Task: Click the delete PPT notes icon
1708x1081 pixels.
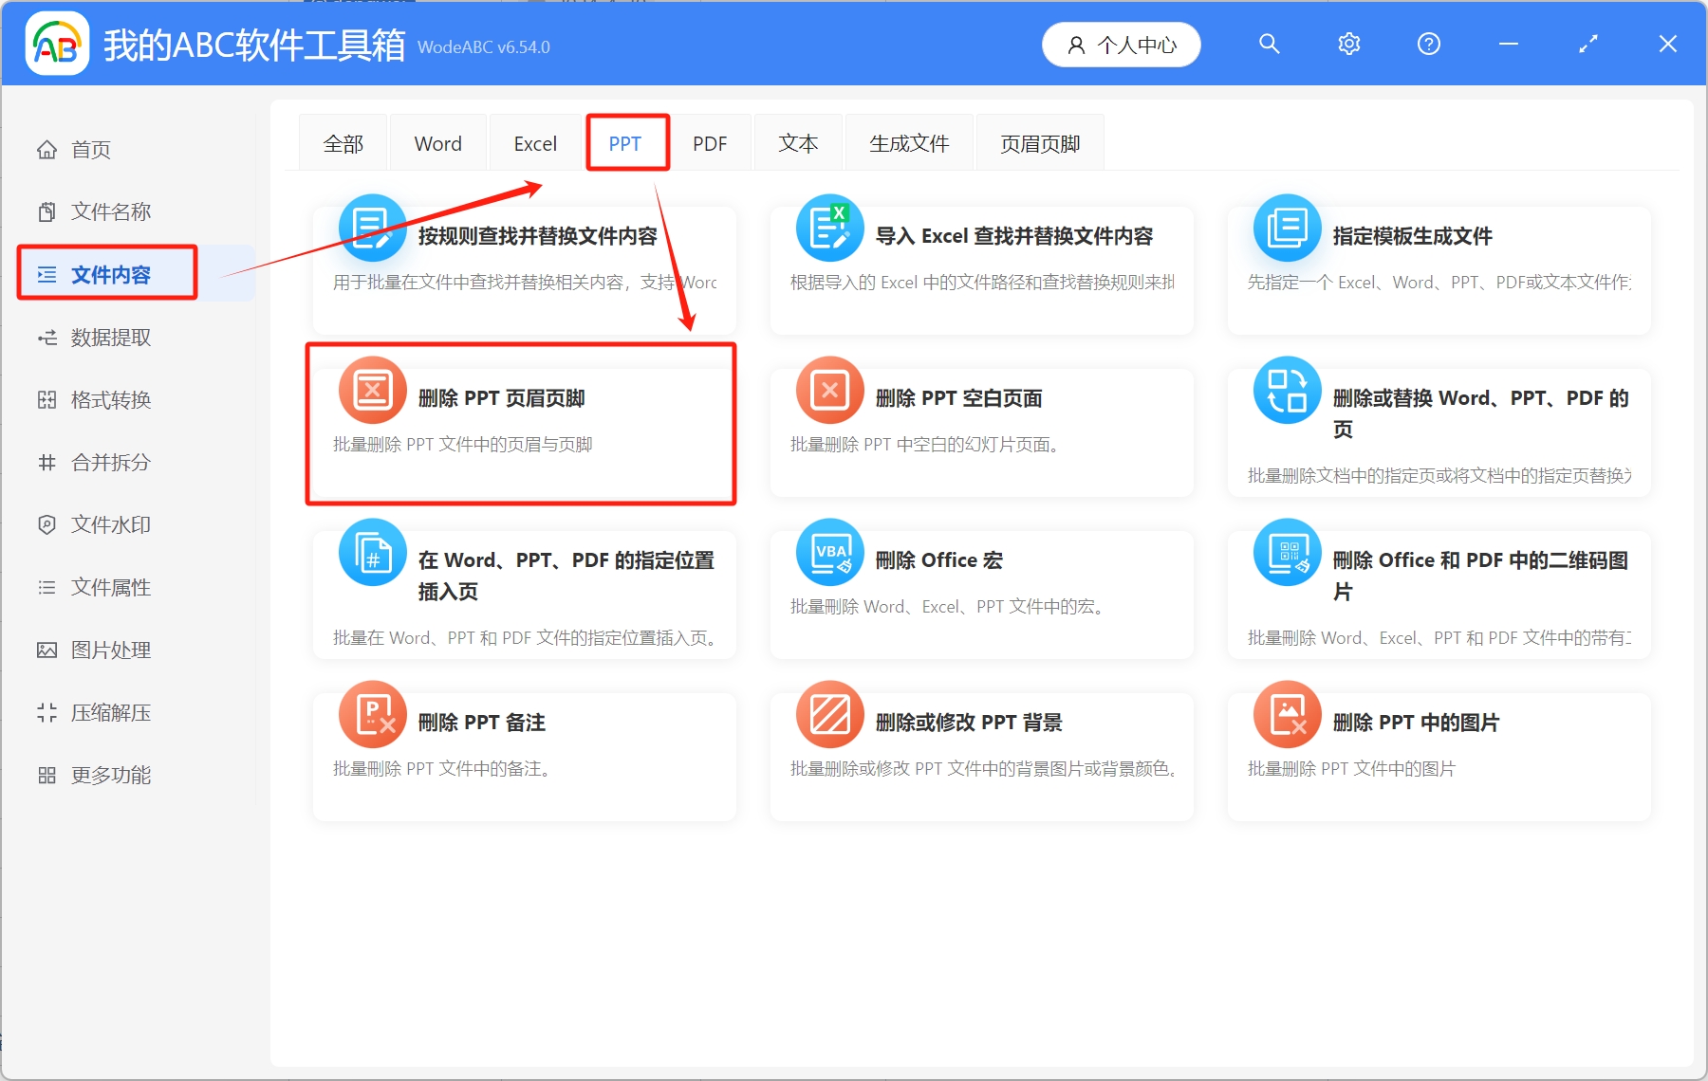Action: pos(373,714)
